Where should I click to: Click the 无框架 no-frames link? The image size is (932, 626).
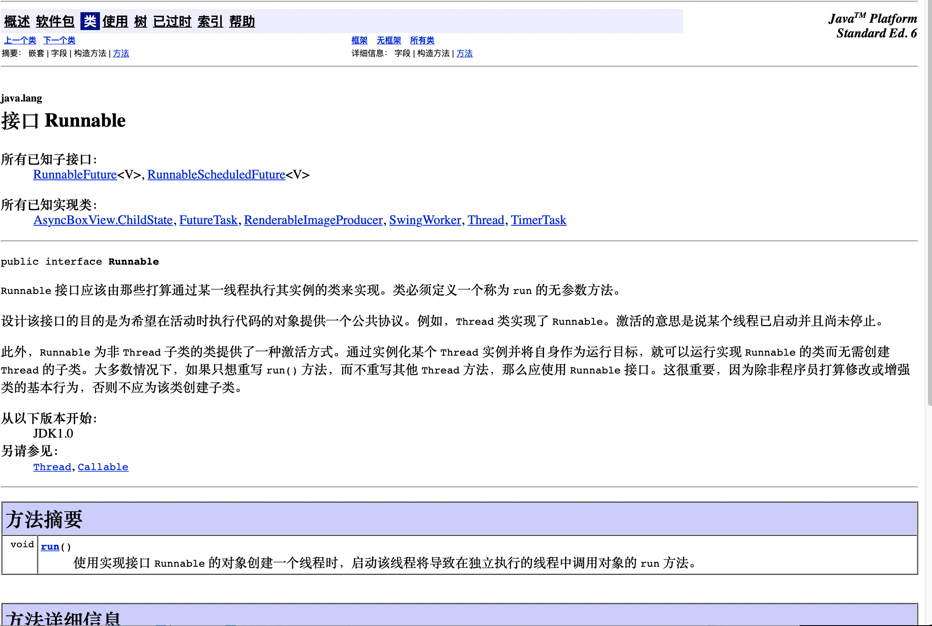(x=389, y=40)
